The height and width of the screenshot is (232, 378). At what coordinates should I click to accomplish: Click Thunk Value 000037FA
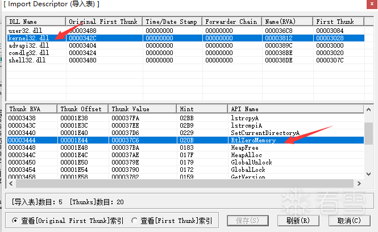point(126,118)
